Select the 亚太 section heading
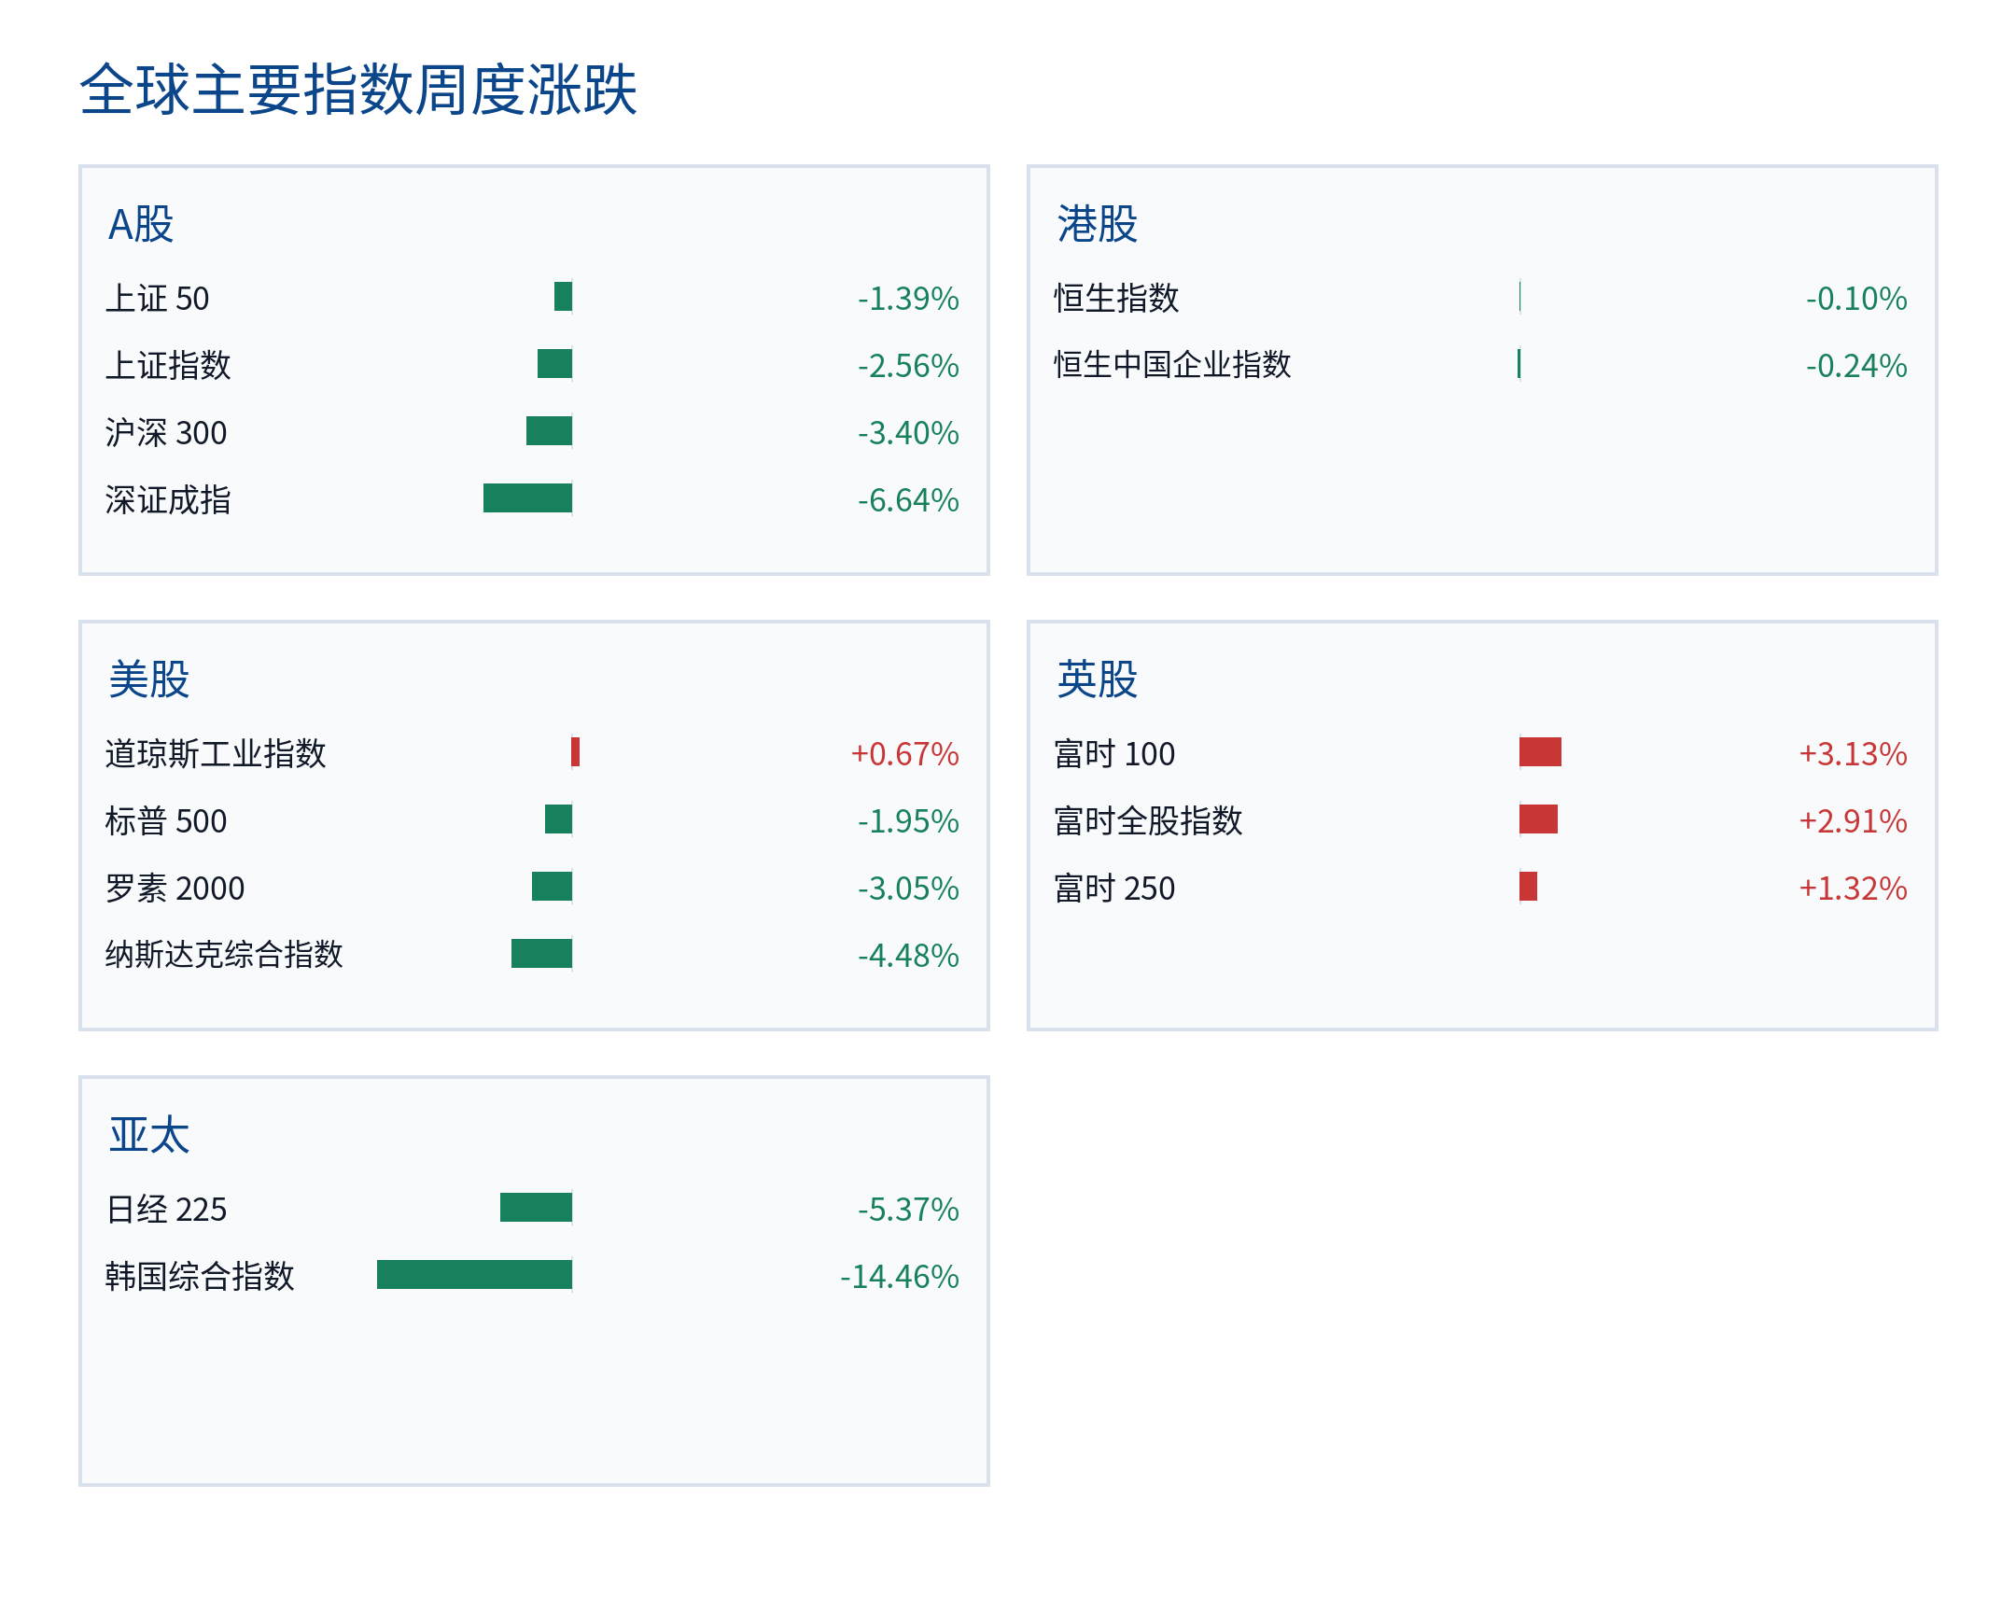Screen dimensions: 2016x1624 148,1135
